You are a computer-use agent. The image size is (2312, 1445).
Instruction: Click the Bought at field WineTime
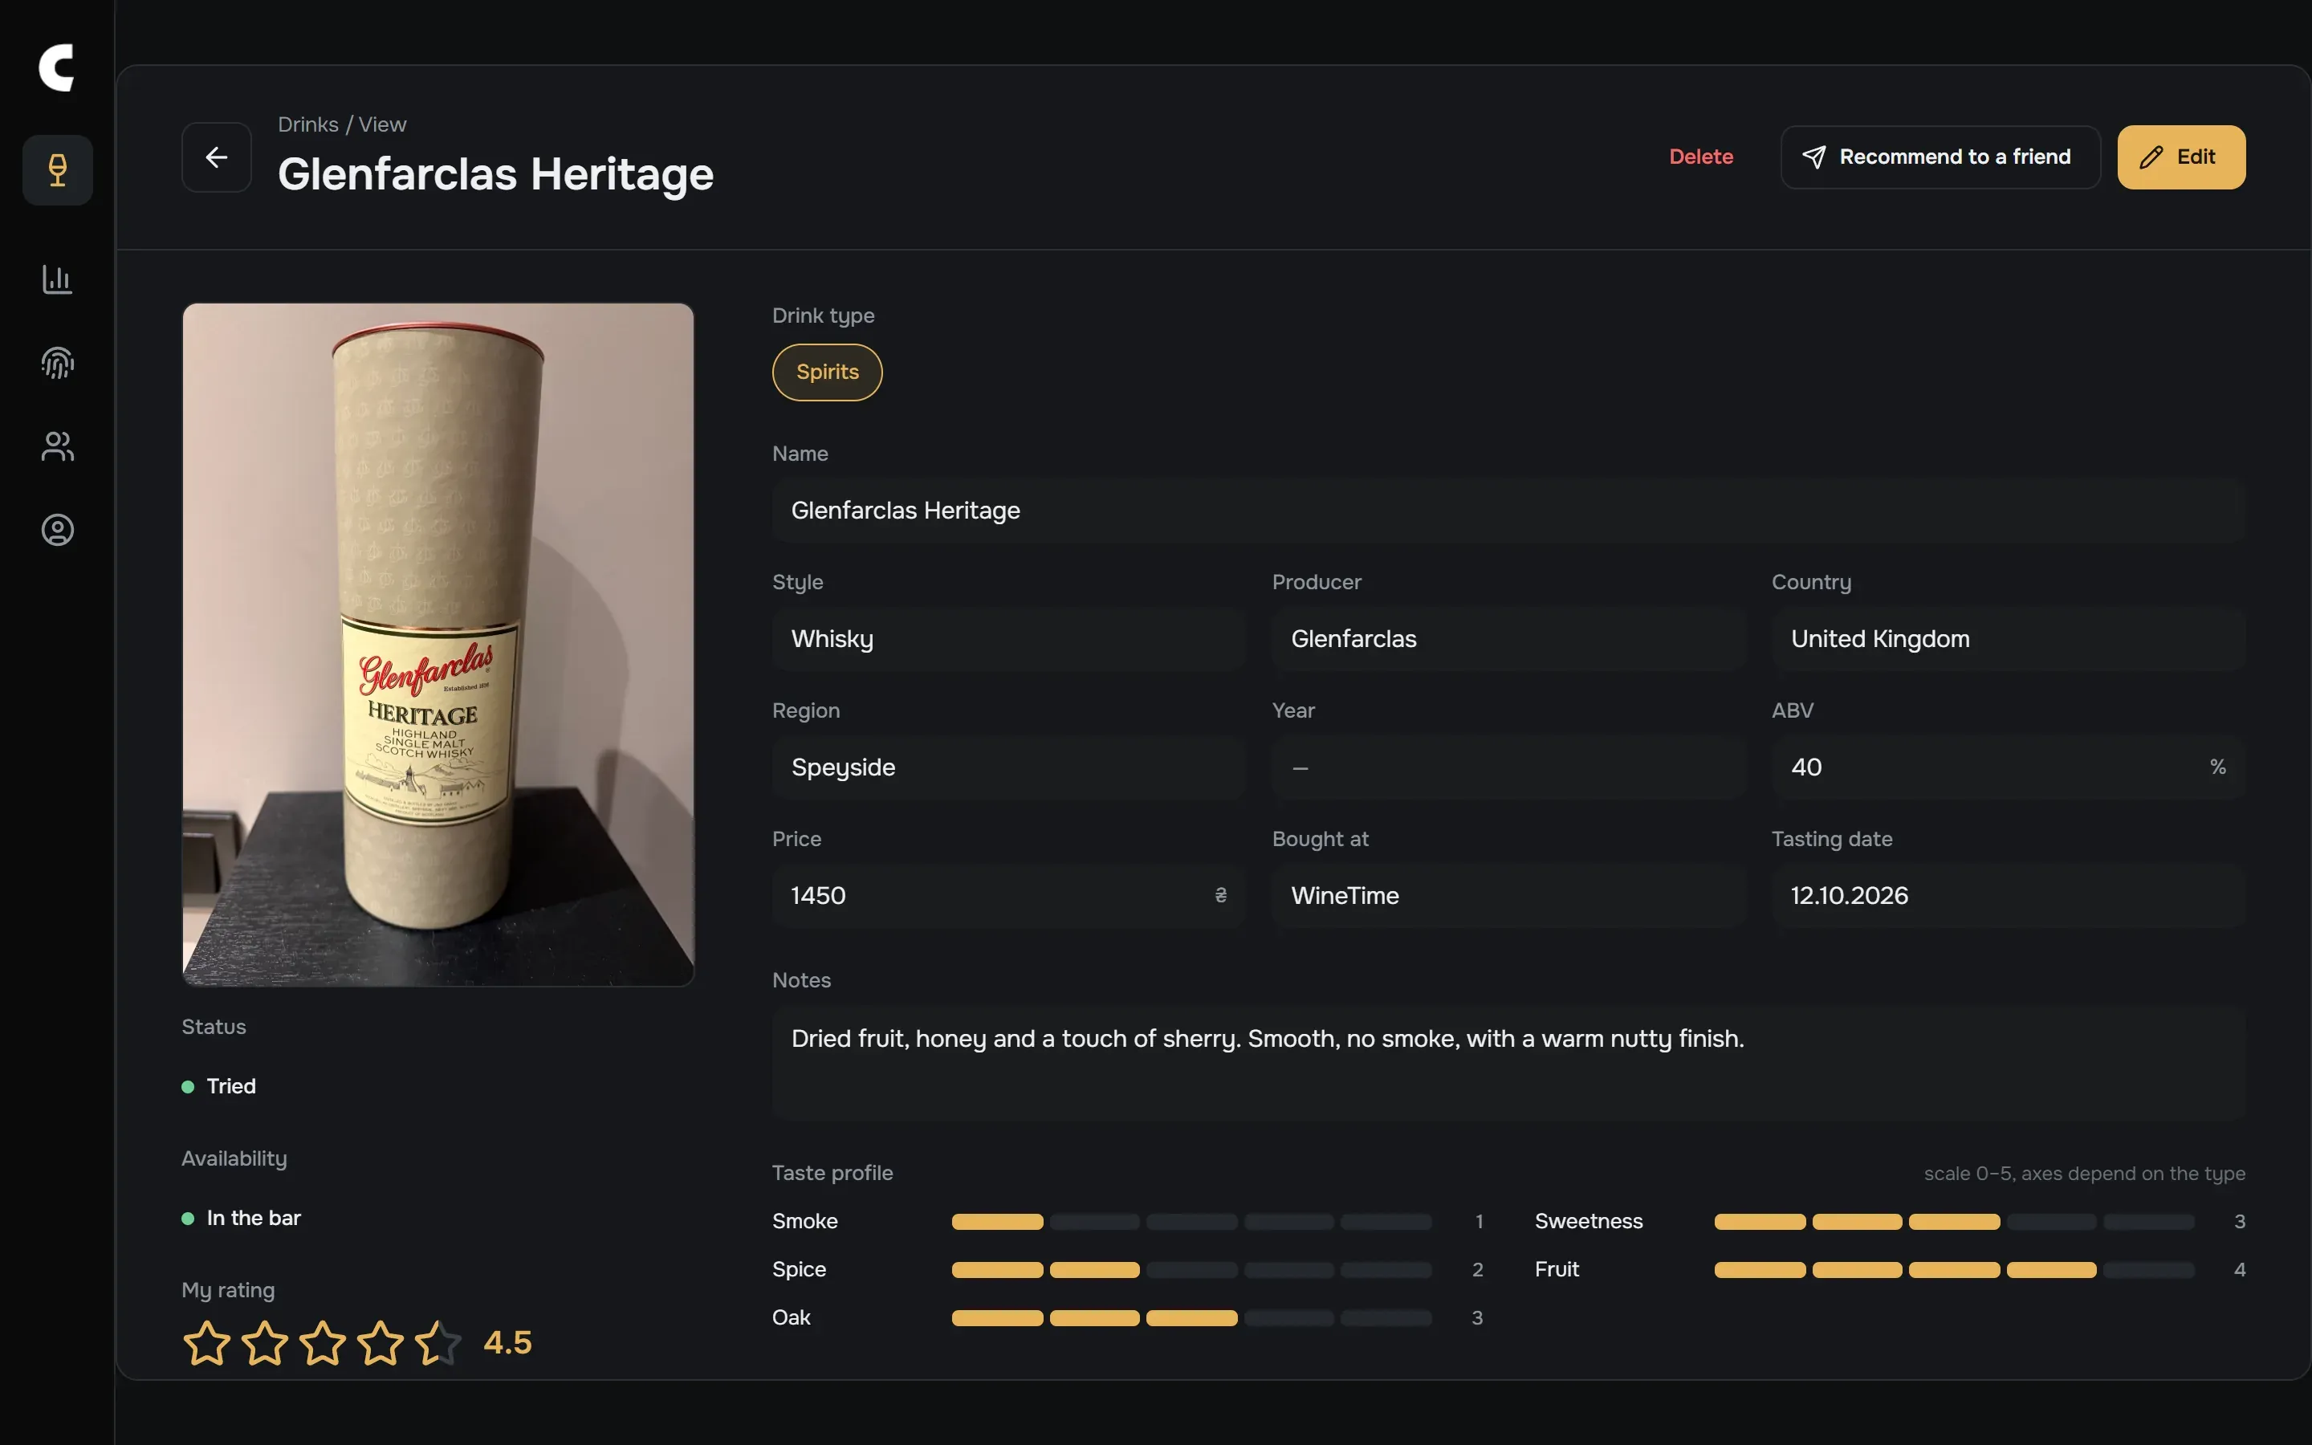point(1508,895)
